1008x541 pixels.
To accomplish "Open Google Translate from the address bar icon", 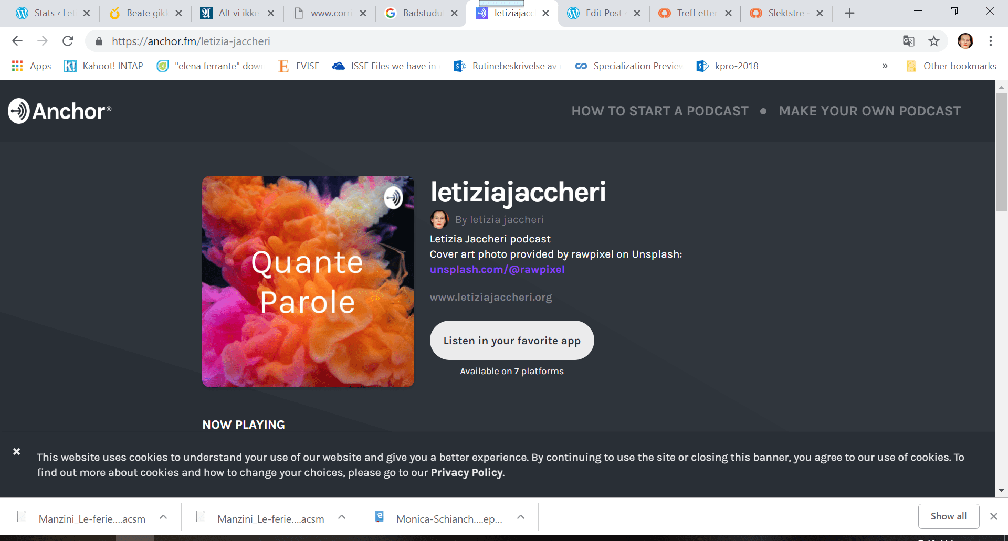I will [x=909, y=41].
